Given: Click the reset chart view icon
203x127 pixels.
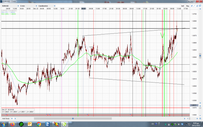Looking at the screenshot, I should (x=200, y=119).
